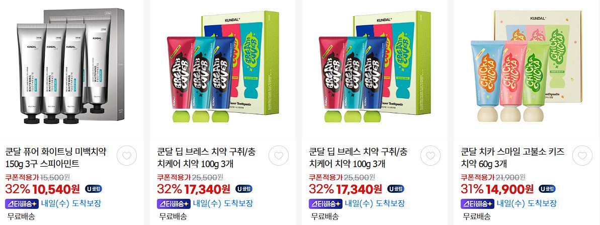Image resolution: width=600 pixels, height=225 pixels.
Task: Toggle heart on 쿤달 치카 스마일 키즈 치약
Action: click(582, 156)
